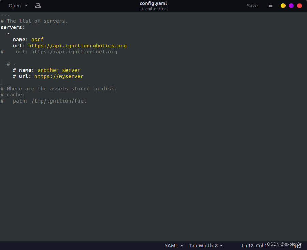Click the https://api.ignitionrobotics.org URL
This screenshot has width=307, height=250.
pos(77,45)
